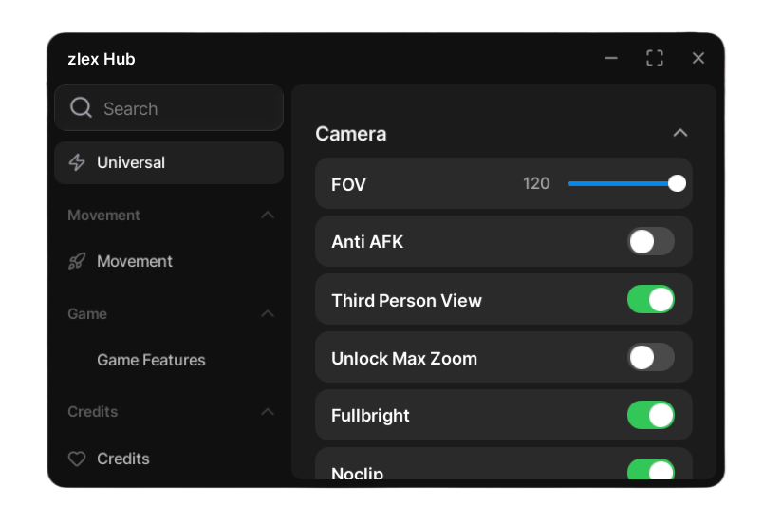Click the rocket icon beside Movement
The image size is (763, 506).
click(77, 261)
